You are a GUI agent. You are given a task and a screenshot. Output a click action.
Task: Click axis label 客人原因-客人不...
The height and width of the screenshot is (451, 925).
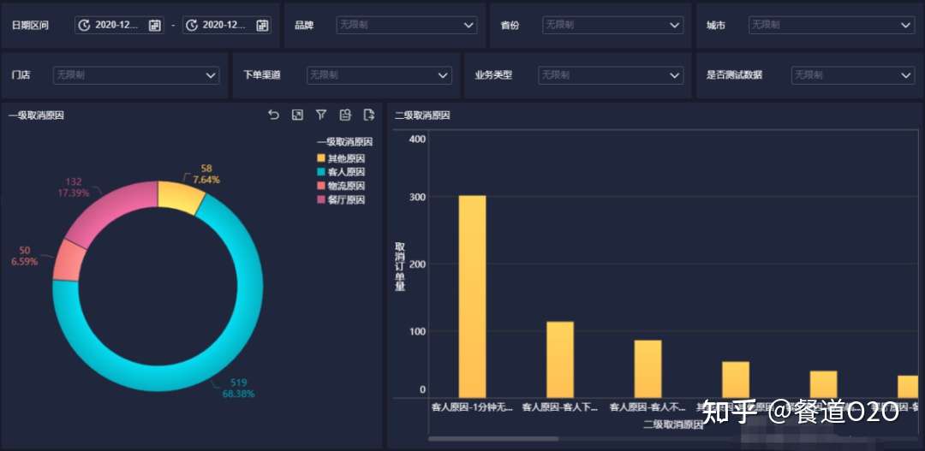[647, 406]
